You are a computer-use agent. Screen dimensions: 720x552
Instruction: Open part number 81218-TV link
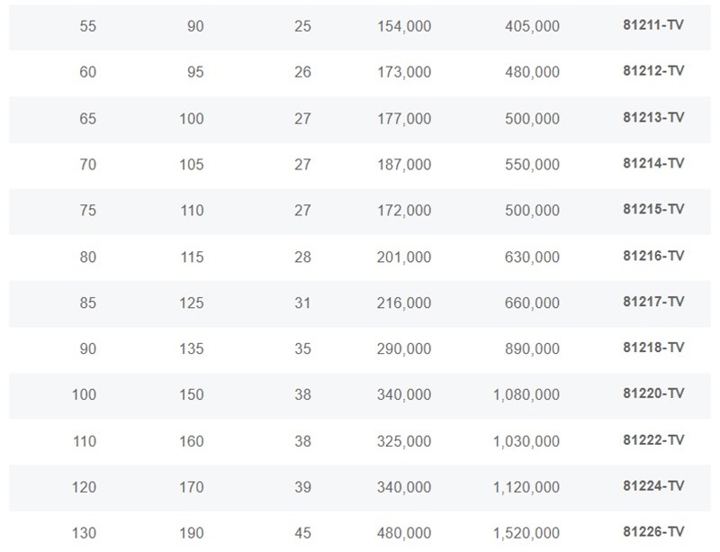click(653, 347)
